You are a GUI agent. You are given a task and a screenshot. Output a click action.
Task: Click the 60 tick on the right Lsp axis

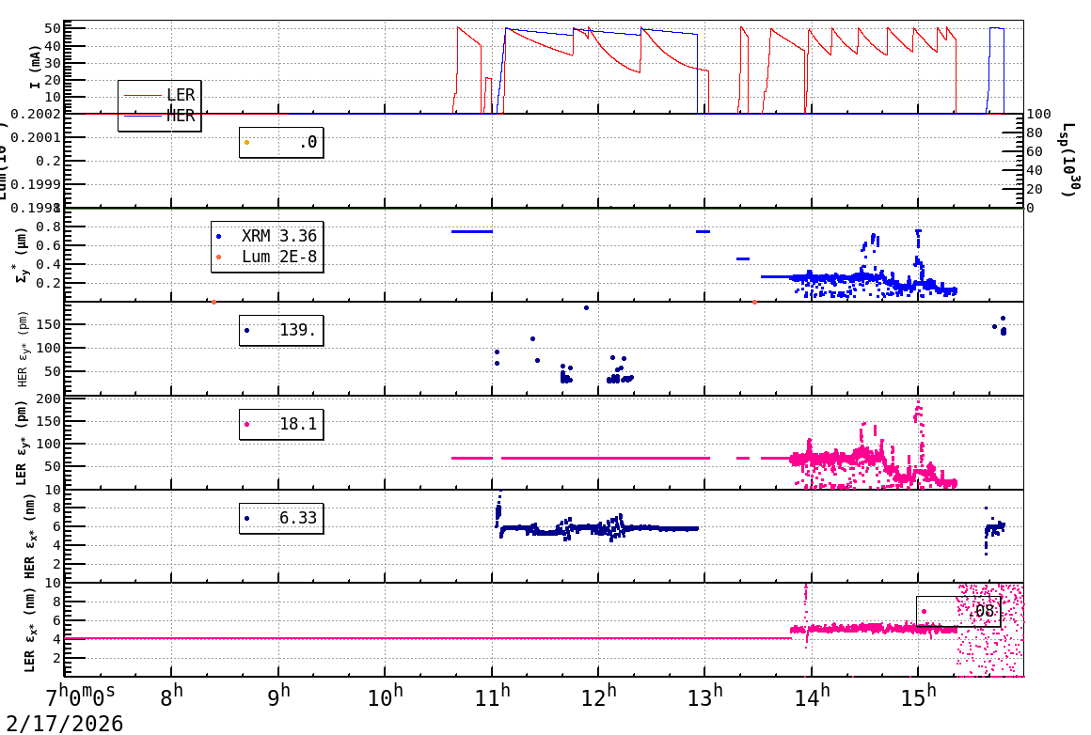click(x=1036, y=151)
